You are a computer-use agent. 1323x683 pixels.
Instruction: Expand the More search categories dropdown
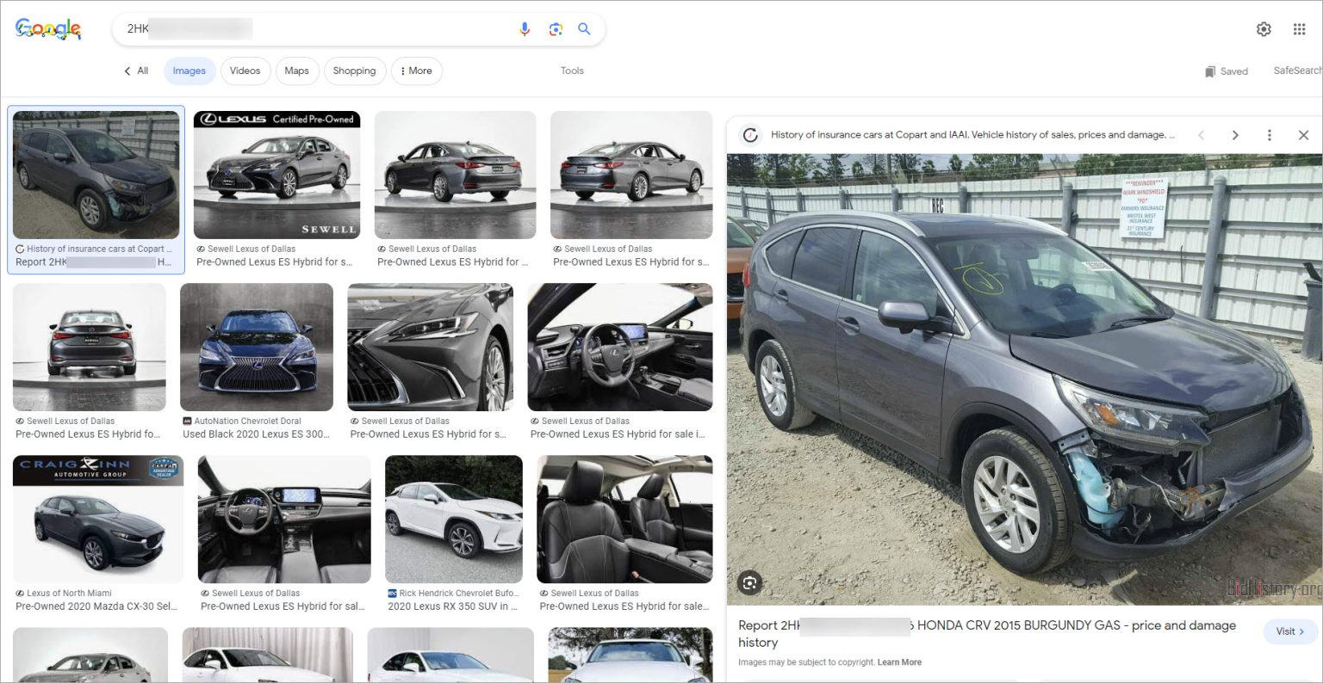point(416,71)
